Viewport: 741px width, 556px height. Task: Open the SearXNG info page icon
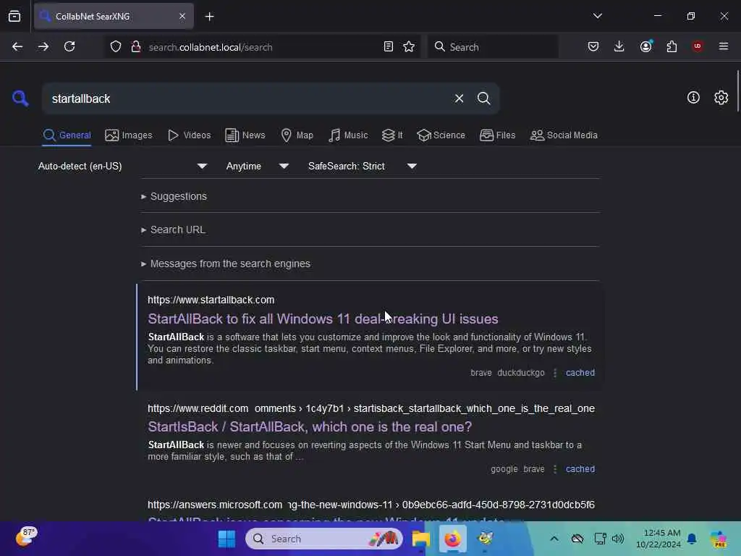click(693, 98)
